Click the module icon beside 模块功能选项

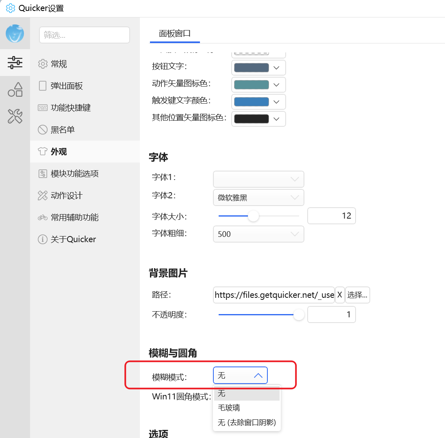coord(43,173)
